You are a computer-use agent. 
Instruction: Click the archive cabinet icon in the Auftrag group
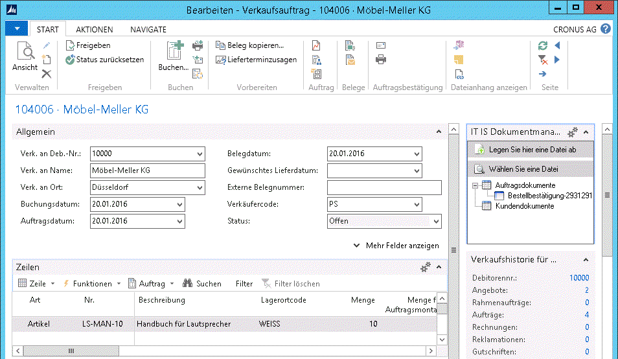316,74
